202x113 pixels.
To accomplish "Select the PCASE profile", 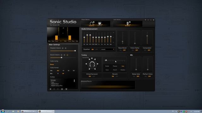I will 53,80.
